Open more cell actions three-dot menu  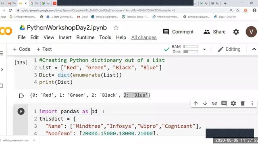point(252,103)
